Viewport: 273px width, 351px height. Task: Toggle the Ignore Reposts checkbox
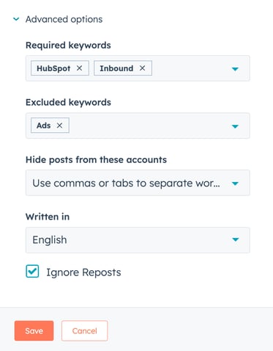pyautogui.click(x=32, y=271)
